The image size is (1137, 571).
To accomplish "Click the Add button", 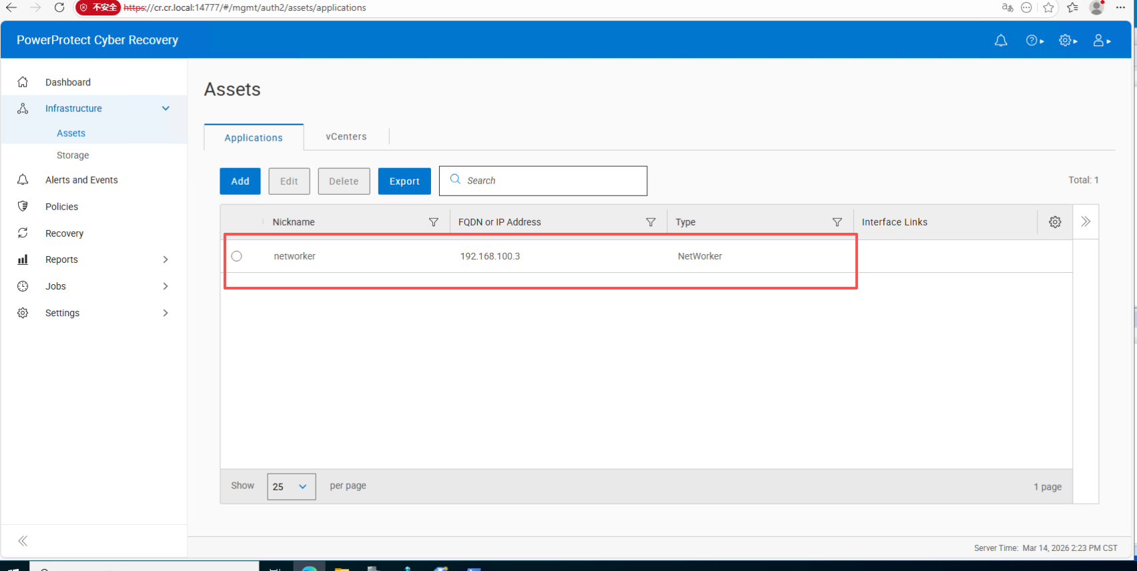I will pos(240,181).
